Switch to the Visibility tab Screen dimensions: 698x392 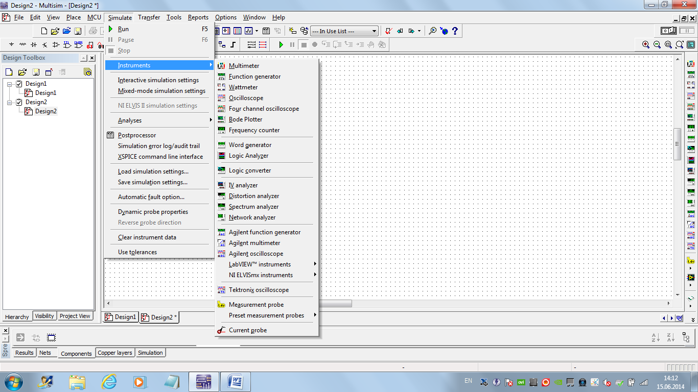[x=44, y=316]
